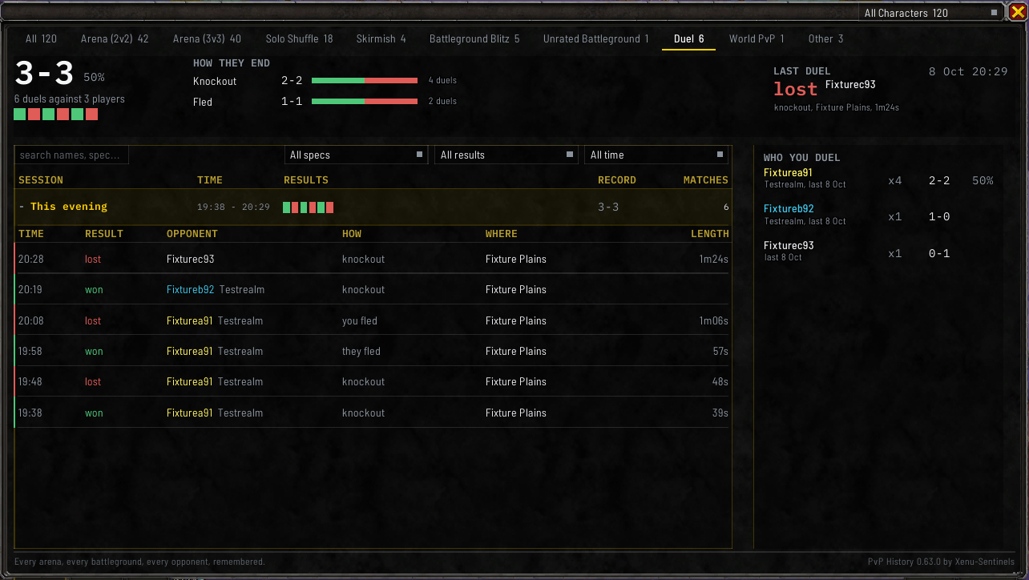This screenshot has width=1029, height=580.
Task: Select the 19:48 lost duel row
Action: pyautogui.click(x=373, y=382)
